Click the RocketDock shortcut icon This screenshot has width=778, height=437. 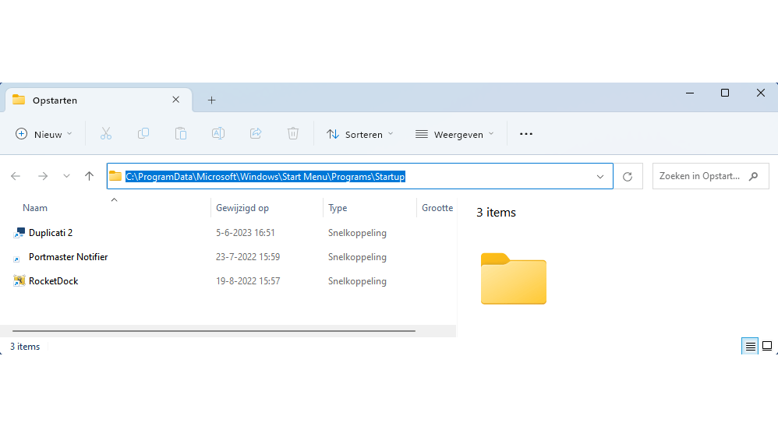pyautogui.click(x=19, y=281)
